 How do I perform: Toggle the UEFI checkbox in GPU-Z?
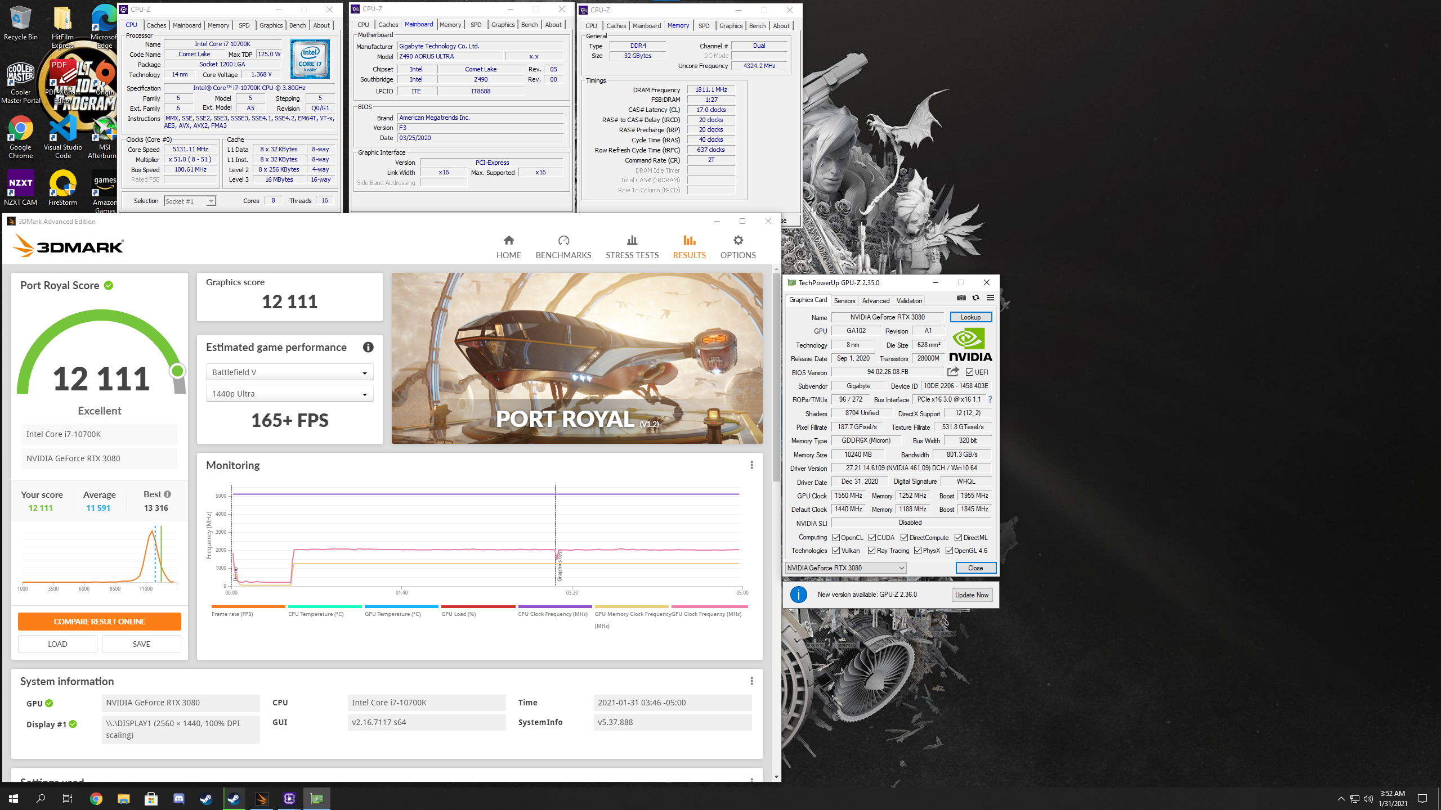click(x=969, y=372)
